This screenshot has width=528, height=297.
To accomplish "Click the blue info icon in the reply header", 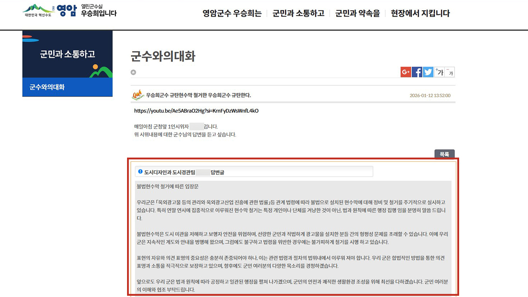I will point(140,172).
